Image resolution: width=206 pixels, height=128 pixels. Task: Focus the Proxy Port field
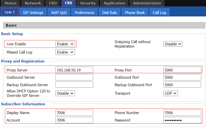(182, 70)
